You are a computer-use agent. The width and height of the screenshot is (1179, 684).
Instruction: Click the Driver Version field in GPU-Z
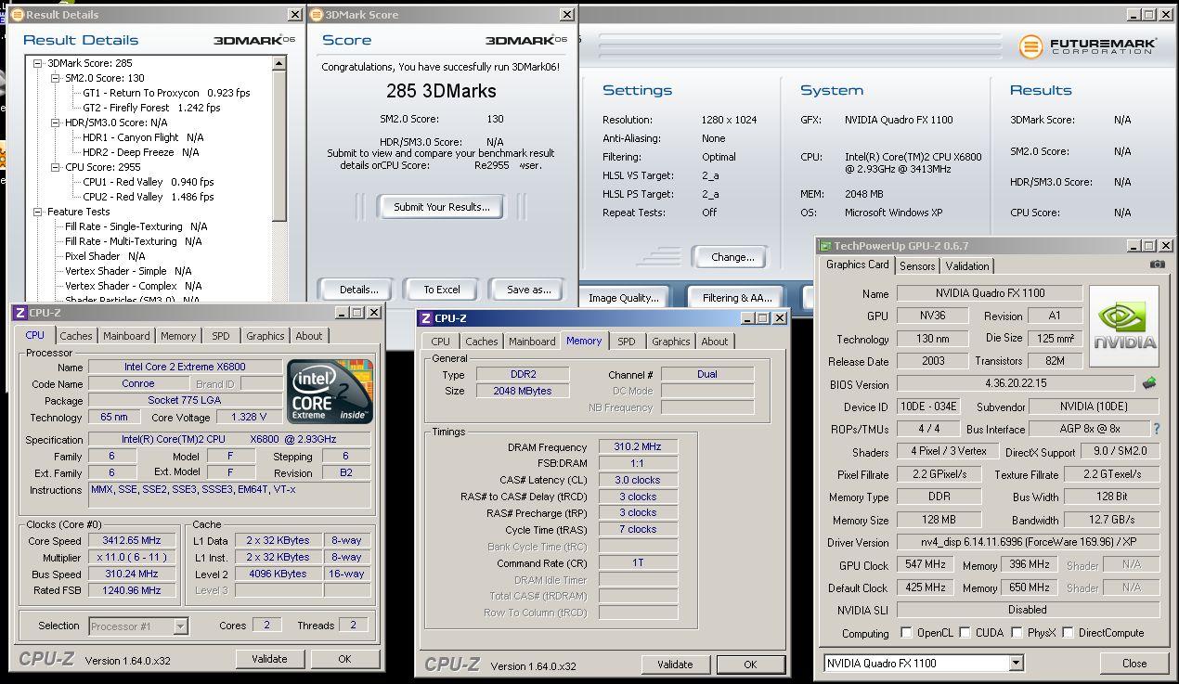coord(1028,542)
